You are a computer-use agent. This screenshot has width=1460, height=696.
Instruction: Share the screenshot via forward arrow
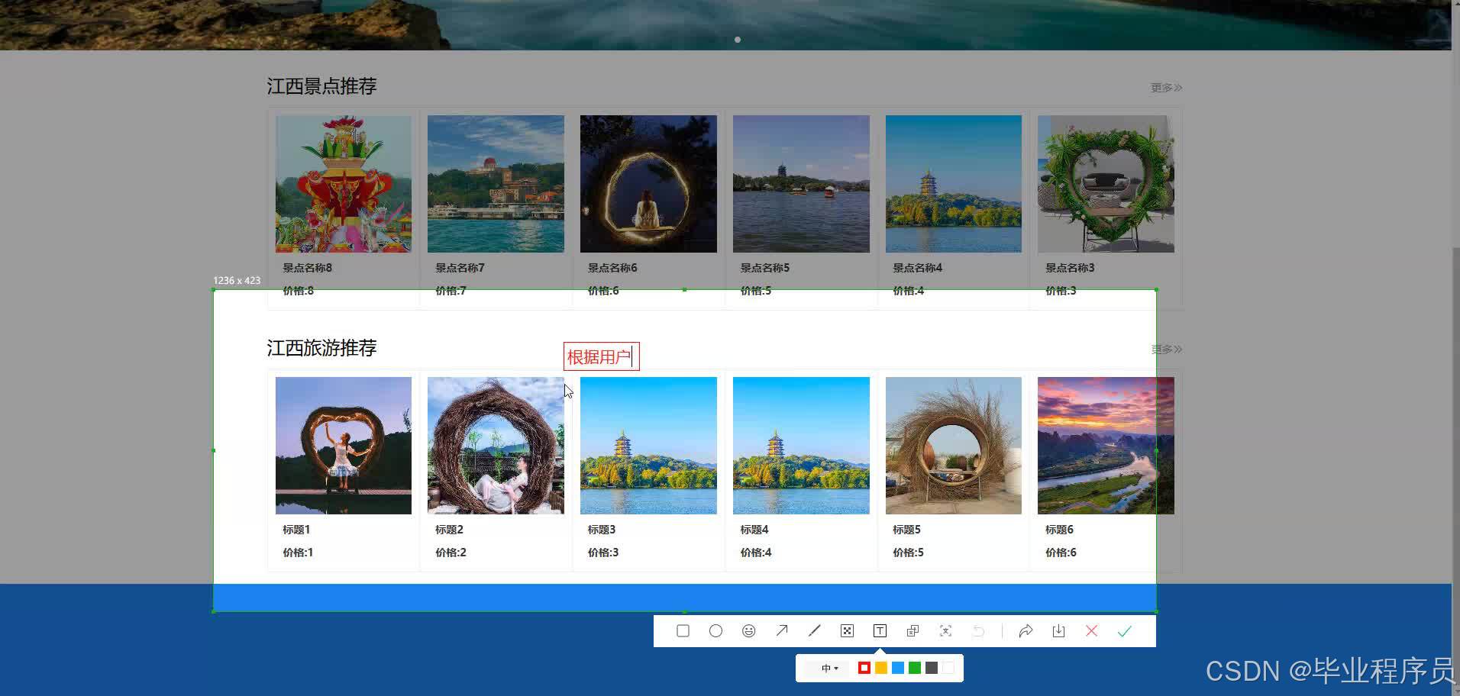pyautogui.click(x=1026, y=631)
